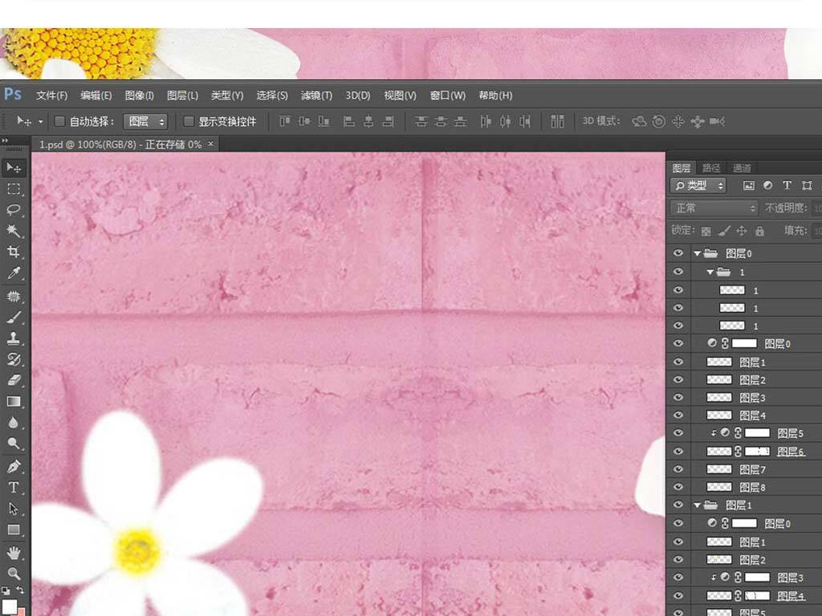Viewport: 822px width, 616px height.
Task: Click the lock-all padlock icon
Action: (759, 231)
